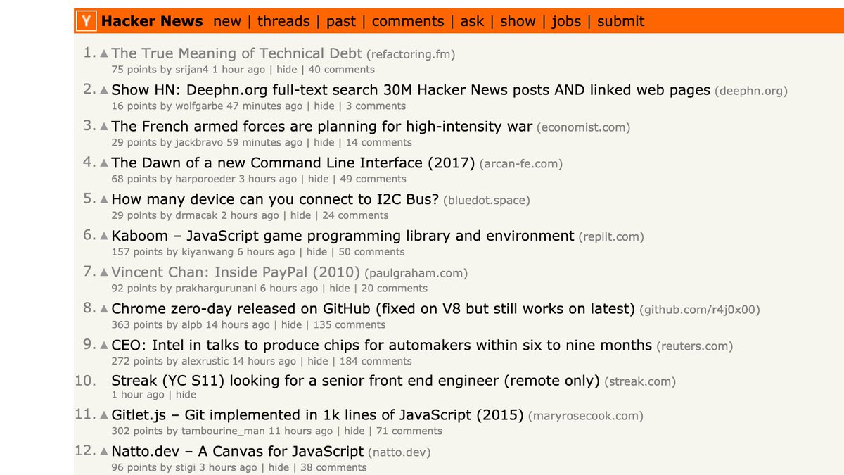Upvote the Intel chips for automakers story
844x475 pixels.
click(x=104, y=346)
